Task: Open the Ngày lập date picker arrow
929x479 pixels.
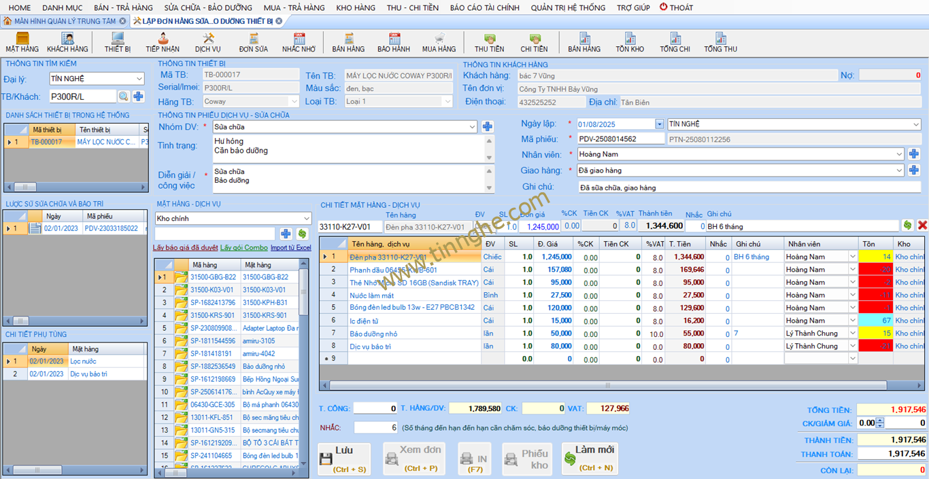Action: 659,124
